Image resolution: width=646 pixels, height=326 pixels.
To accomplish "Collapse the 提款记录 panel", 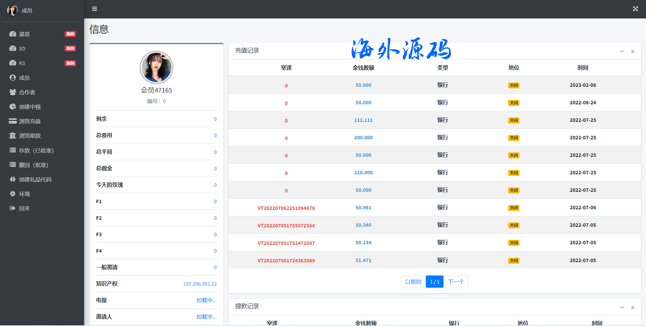I will click(x=622, y=307).
